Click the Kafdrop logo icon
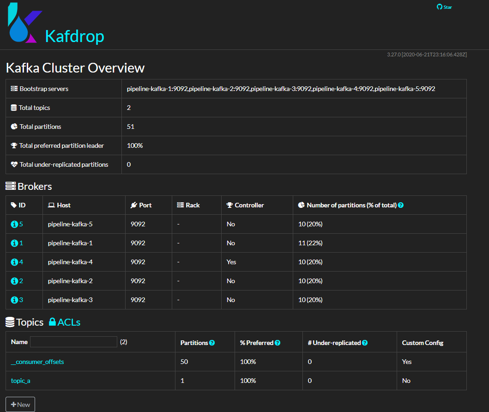The width and height of the screenshot is (489, 412). point(24,23)
